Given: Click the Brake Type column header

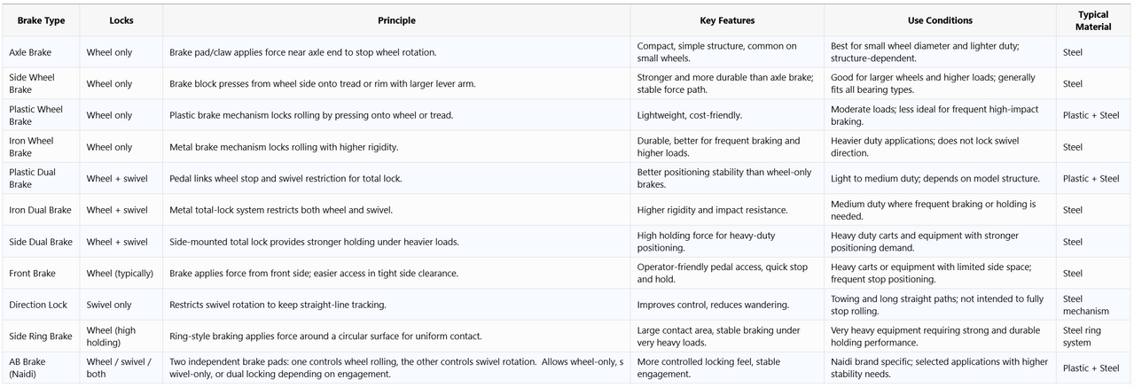Looking at the screenshot, I should click(41, 20).
